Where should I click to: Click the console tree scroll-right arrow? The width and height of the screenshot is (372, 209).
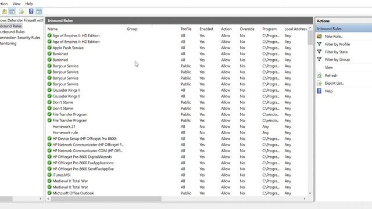pos(40,199)
